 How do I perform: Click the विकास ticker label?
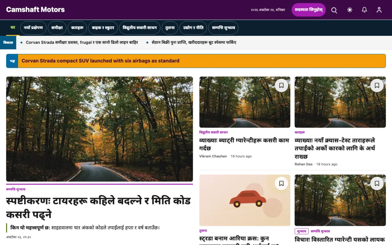[8, 42]
